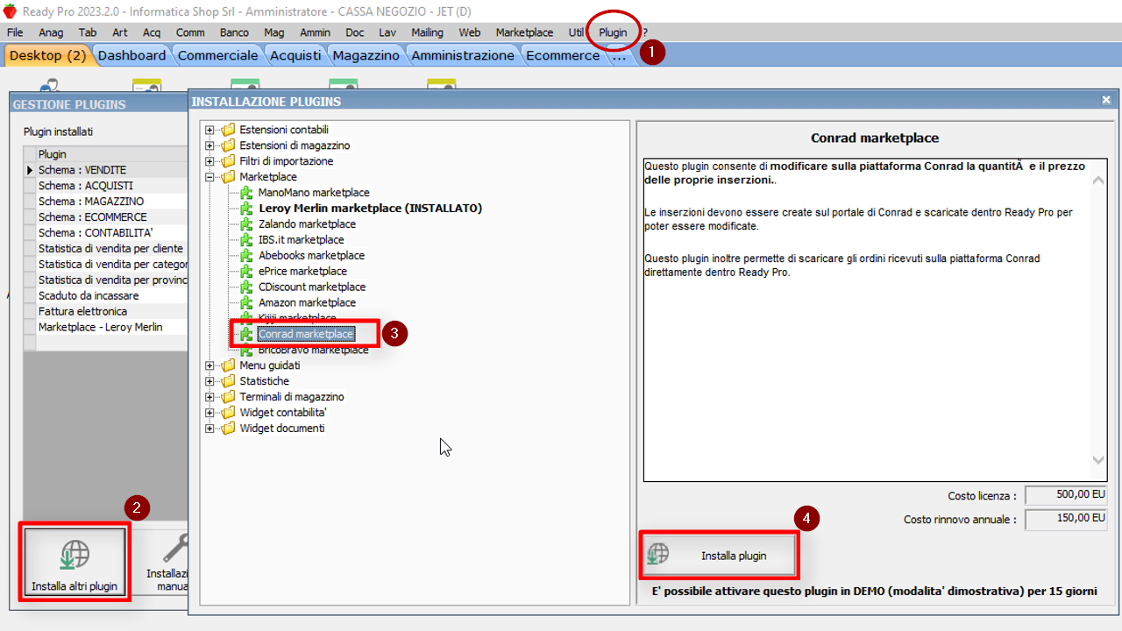
Task: Click the globe icon on Installa plugin button
Action: 658,555
